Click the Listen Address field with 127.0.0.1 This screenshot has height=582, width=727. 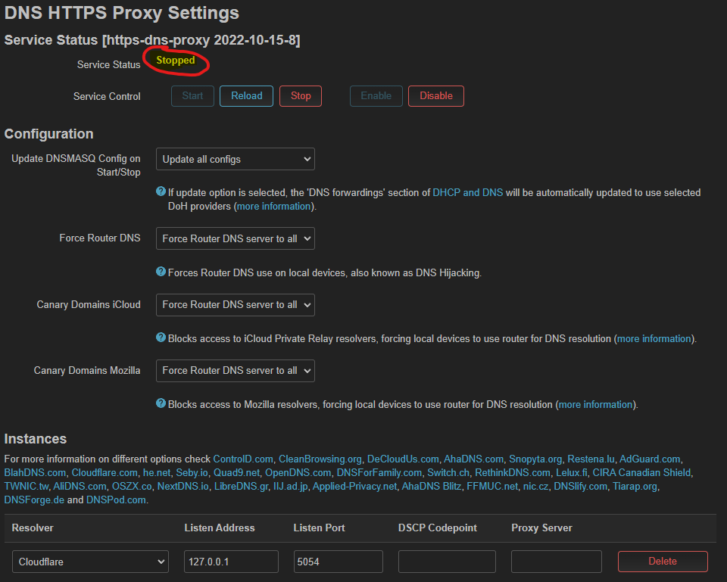coord(232,562)
